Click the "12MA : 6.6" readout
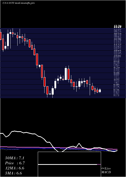126x177 pixels. pos(15,168)
